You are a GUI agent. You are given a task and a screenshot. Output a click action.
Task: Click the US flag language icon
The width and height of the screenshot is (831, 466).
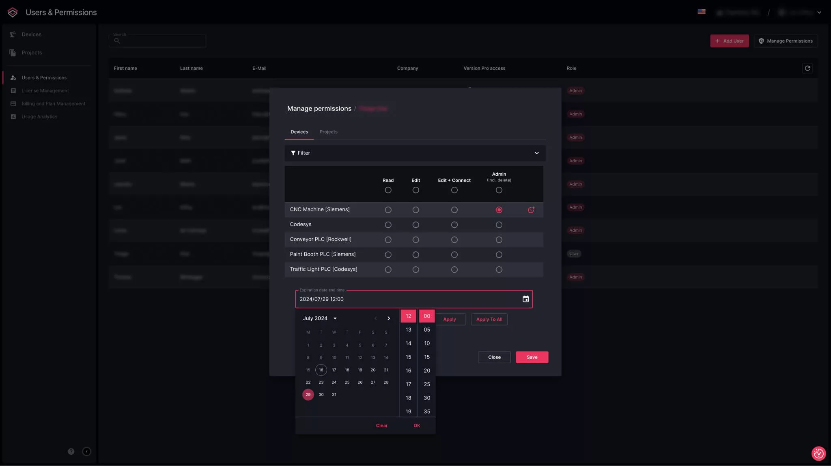[702, 12]
